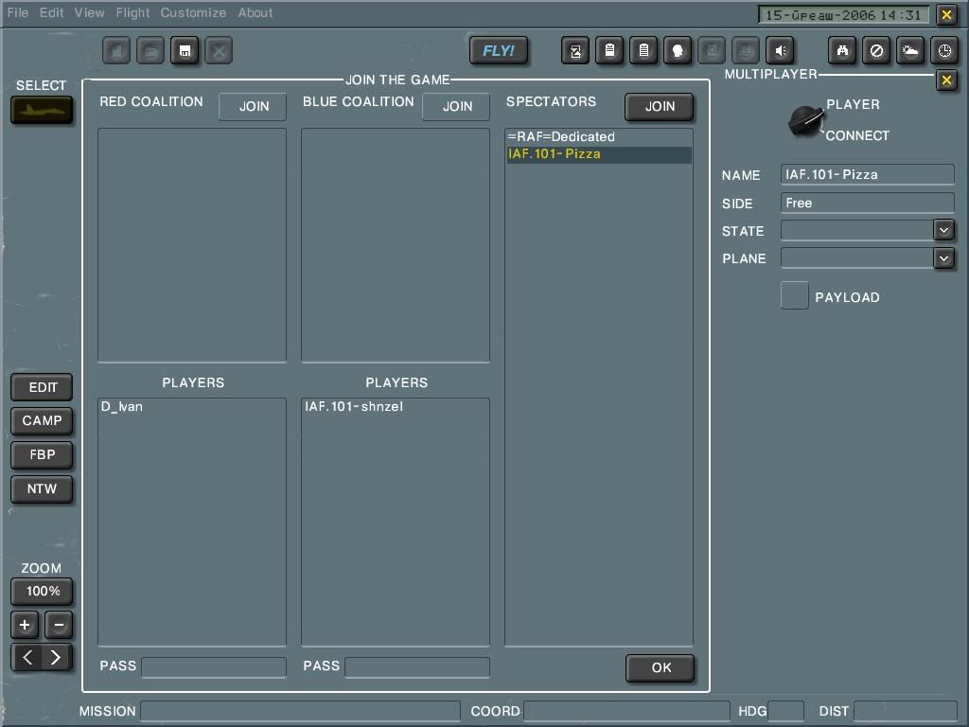The width and height of the screenshot is (969, 727).
Task: Click the prohibited circle icon in toolbar
Action: coord(876,50)
